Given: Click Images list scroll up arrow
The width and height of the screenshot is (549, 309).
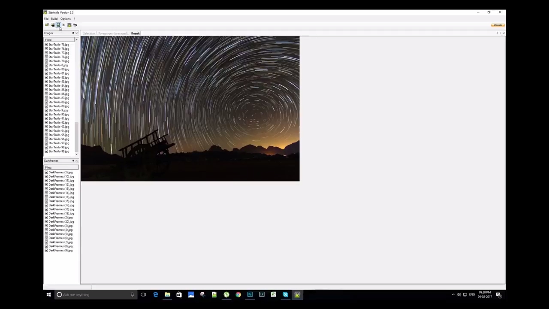Looking at the screenshot, I should point(76,40).
